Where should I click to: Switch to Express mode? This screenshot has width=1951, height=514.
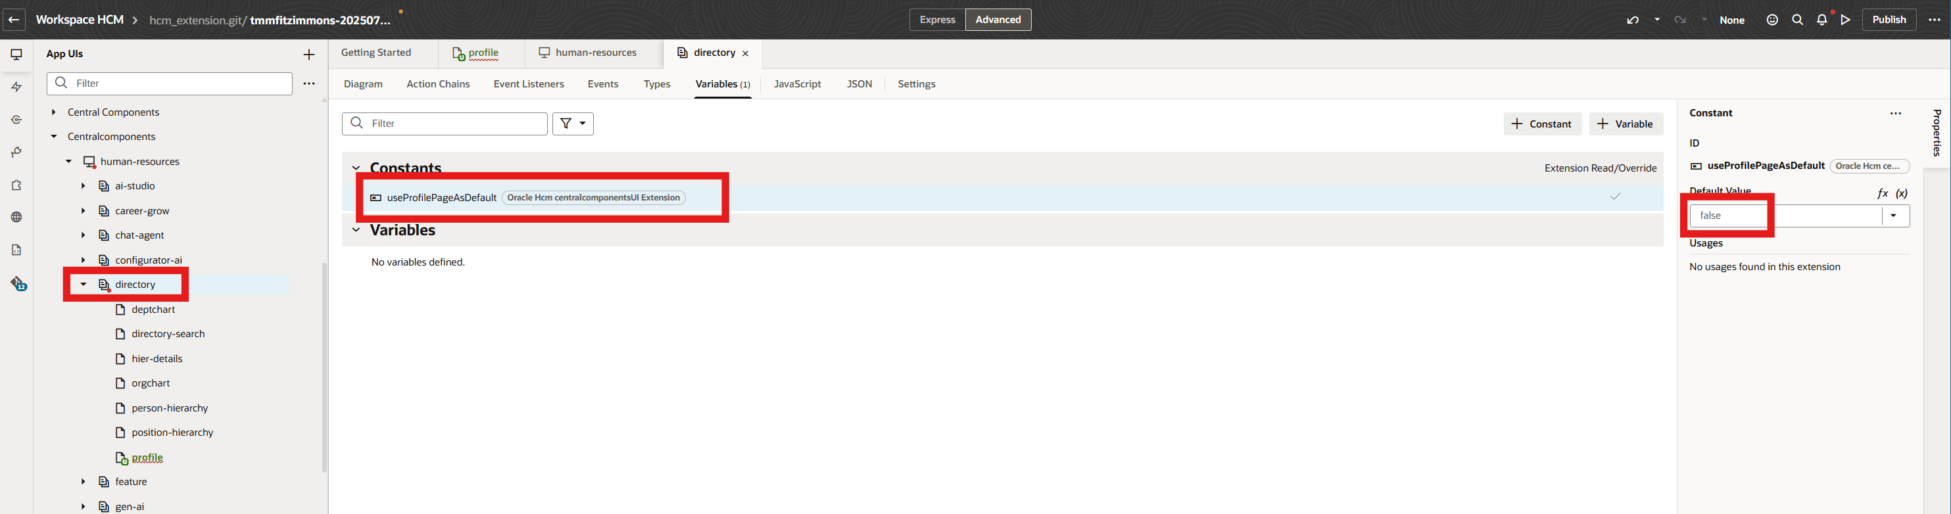(x=937, y=20)
